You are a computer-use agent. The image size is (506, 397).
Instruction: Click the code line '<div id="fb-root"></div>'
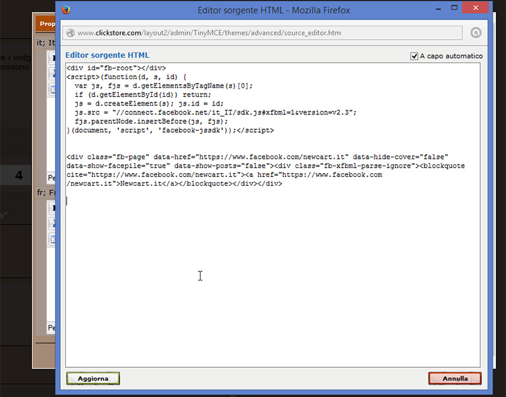point(116,68)
